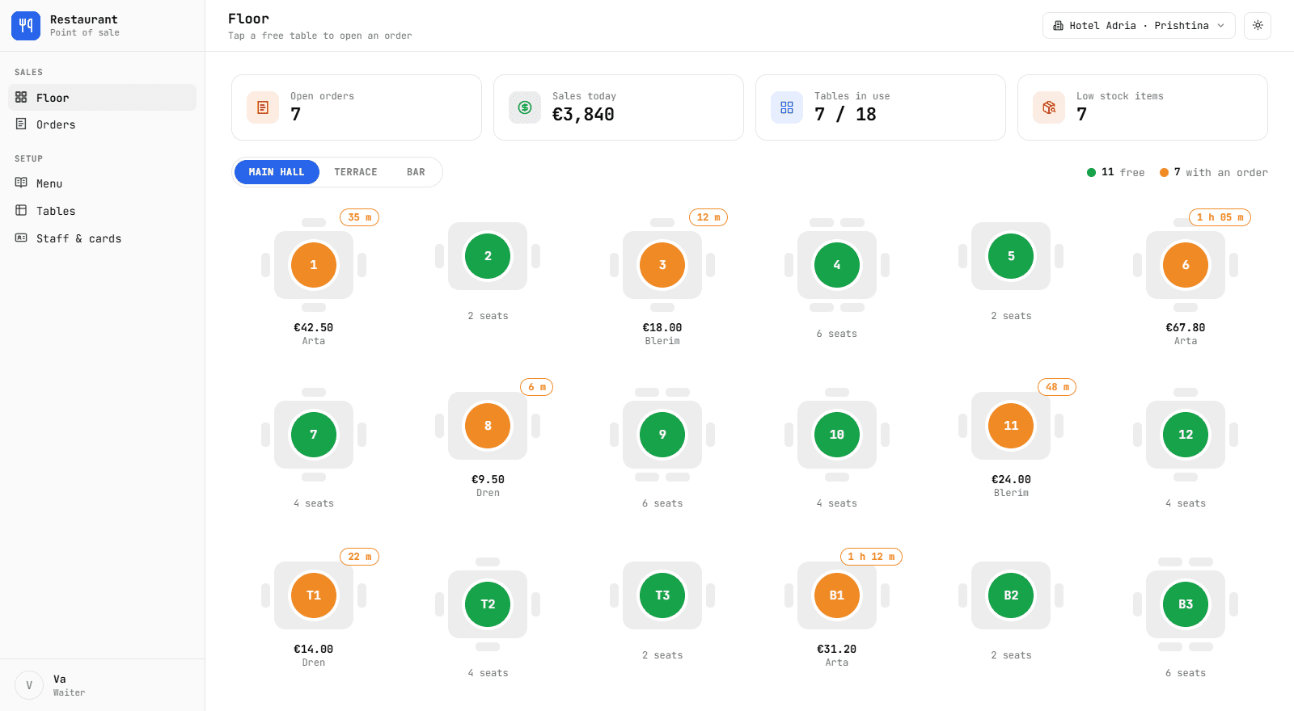
Task: Open Staff & cards settings
Action: click(103, 238)
